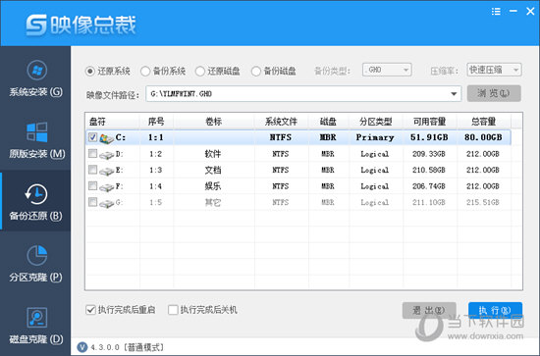Image resolution: width=540 pixels, height=356 pixels.
Task: Open the 原版安装 (M) Windows icon
Action: click(x=37, y=132)
